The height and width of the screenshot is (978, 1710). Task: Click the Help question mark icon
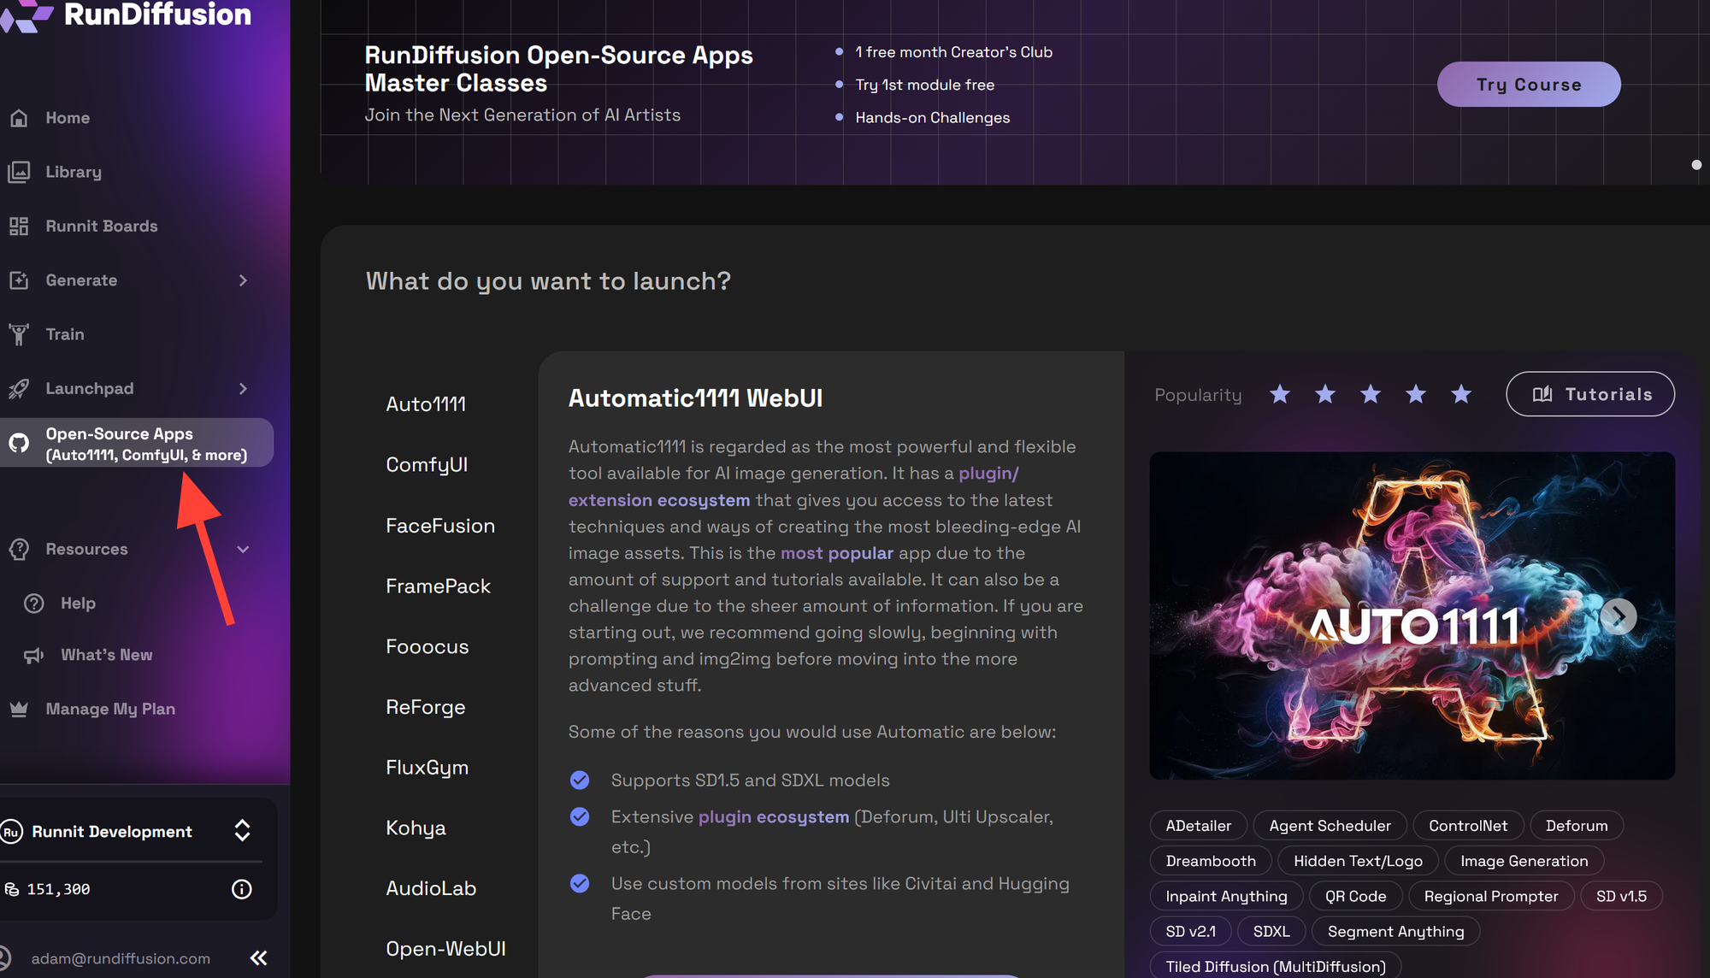(32, 603)
